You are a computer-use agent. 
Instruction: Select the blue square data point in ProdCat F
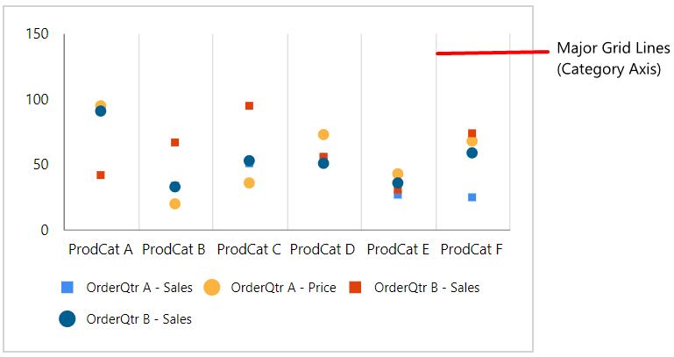tap(472, 197)
